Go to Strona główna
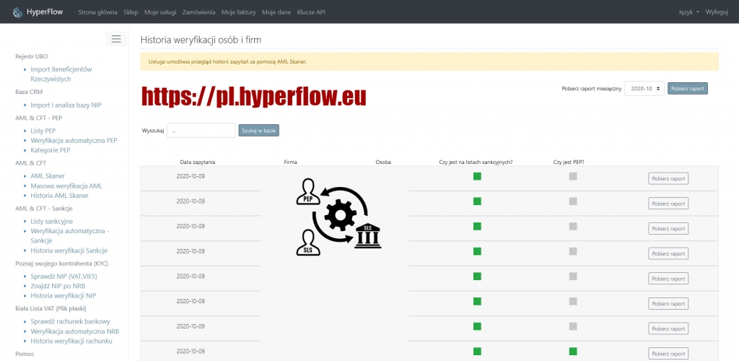 [x=97, y=12]
